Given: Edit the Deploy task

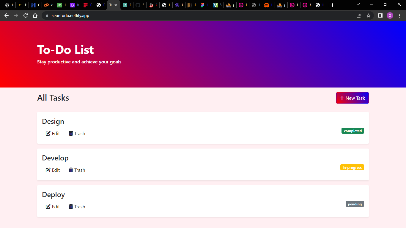Looking at the screenshot, I should coord(53,207).
